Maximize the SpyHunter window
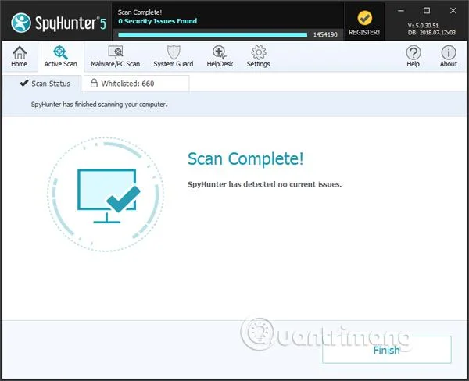 pos(427,11)
